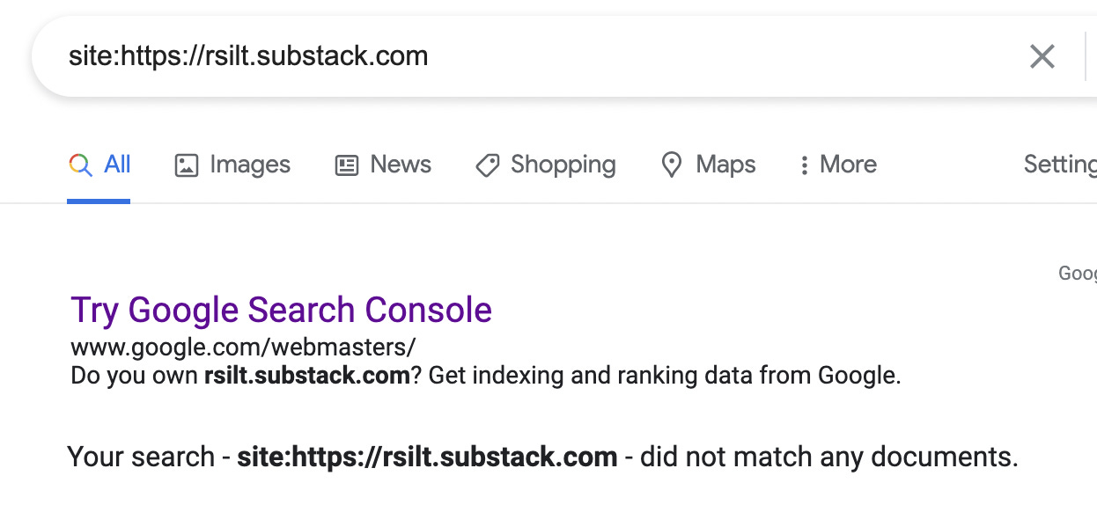Viewport: 1097px width, 505px height.
Task: Click the bold query in the no-results message
Action: 427,457
